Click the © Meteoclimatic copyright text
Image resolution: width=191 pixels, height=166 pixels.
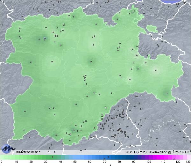coord(28,152)
